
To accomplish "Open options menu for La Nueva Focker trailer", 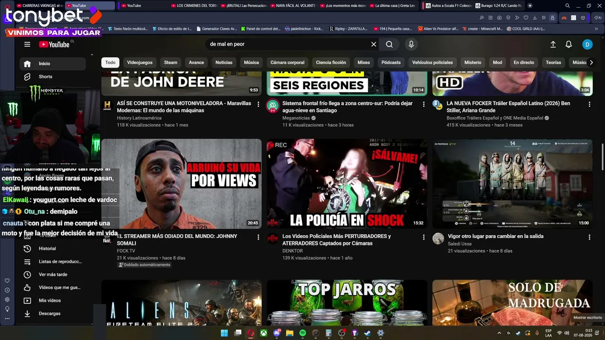I will coord(589,104).
